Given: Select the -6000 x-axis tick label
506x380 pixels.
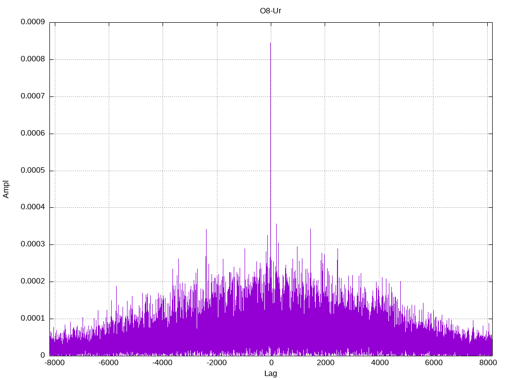Looking at the screenshot, I should pos(108,363).
